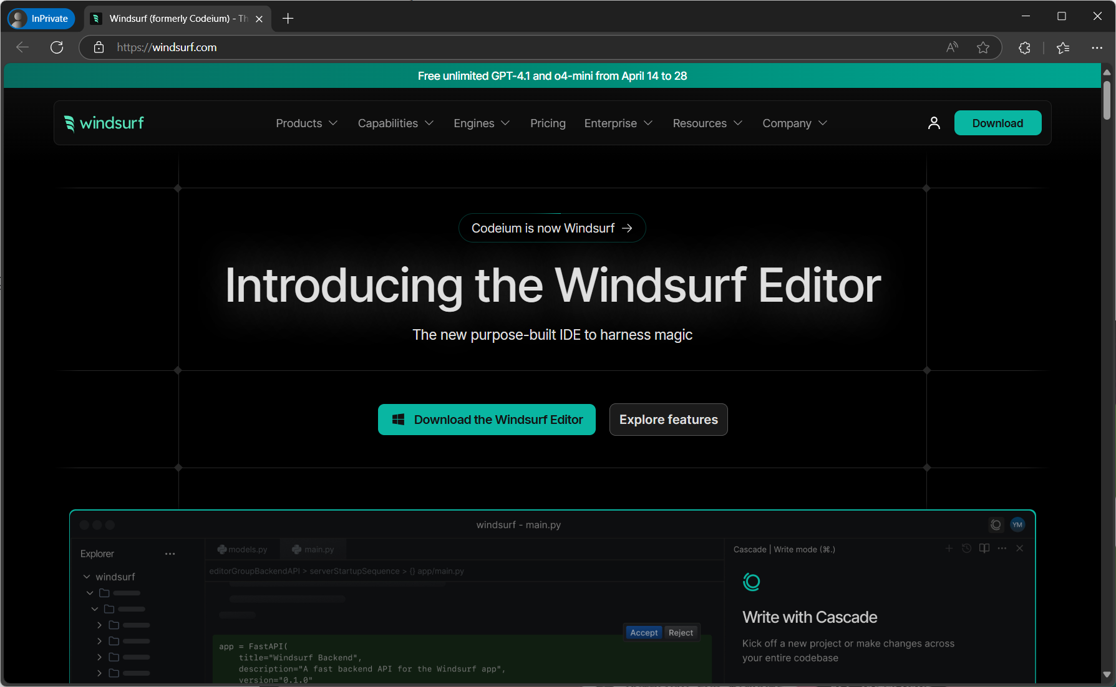Screen dimensions: 1116x687
Task: Open browser Extensions icon
Action: pyautogui.click(x=1024, y=47)
